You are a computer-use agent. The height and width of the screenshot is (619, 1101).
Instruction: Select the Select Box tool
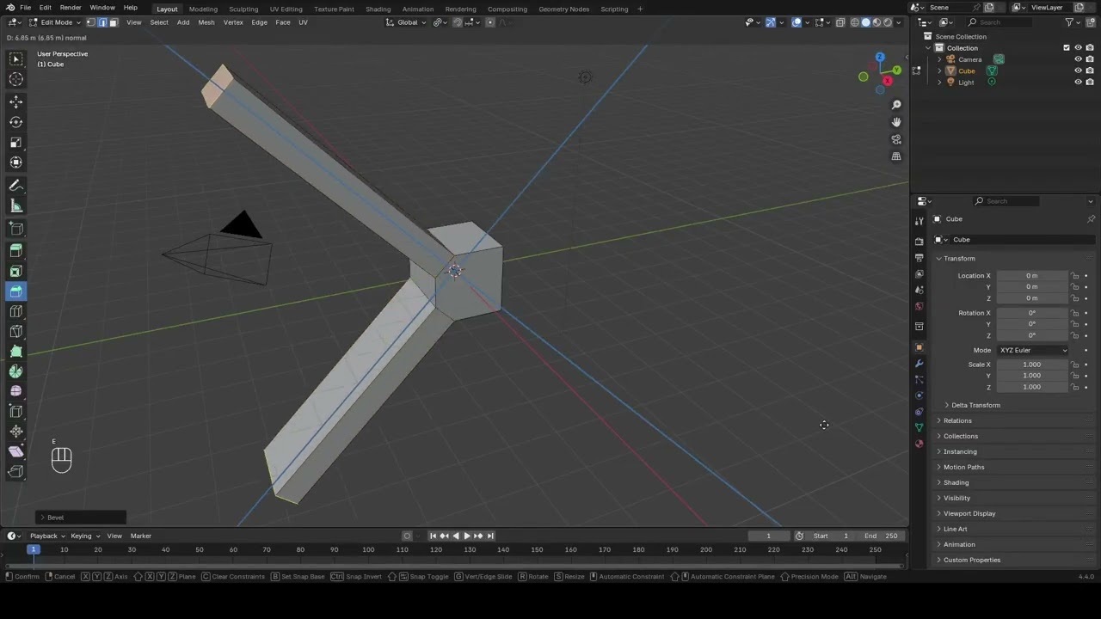pyautogui.click(x=15, y=59)
